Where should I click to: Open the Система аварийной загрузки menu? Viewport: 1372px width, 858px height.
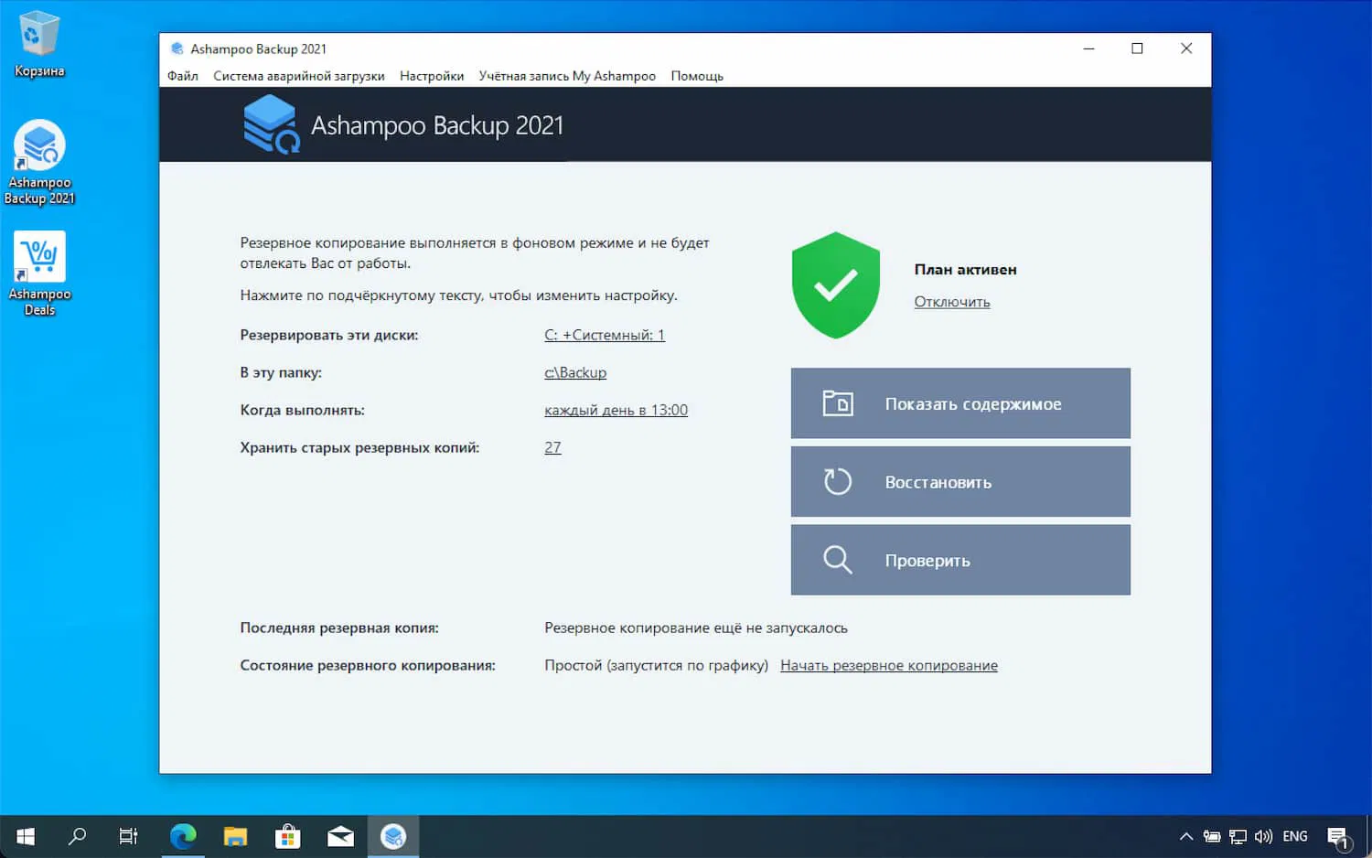click(x=299, y=76)
